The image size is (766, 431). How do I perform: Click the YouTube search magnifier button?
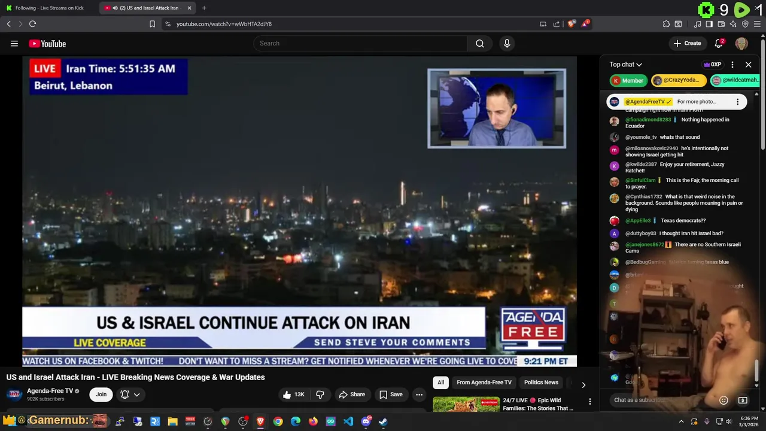click(479, 43)
